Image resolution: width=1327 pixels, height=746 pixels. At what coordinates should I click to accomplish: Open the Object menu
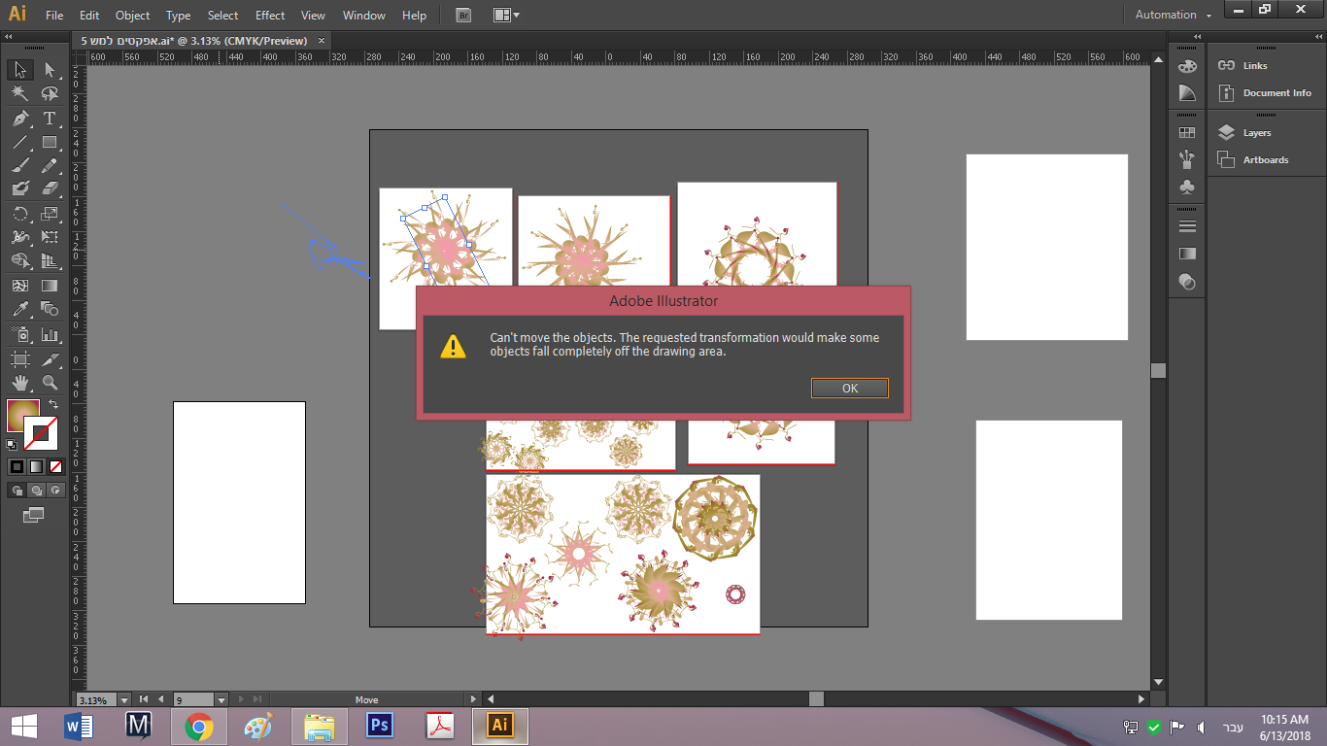[132, 16]
